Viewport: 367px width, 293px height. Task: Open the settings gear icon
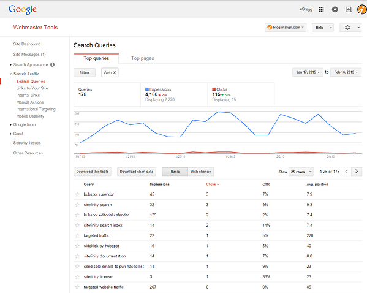point(347,28)
